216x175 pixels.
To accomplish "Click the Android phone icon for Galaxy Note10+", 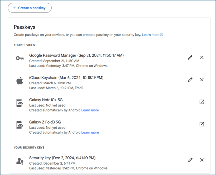I will (20, 103).
